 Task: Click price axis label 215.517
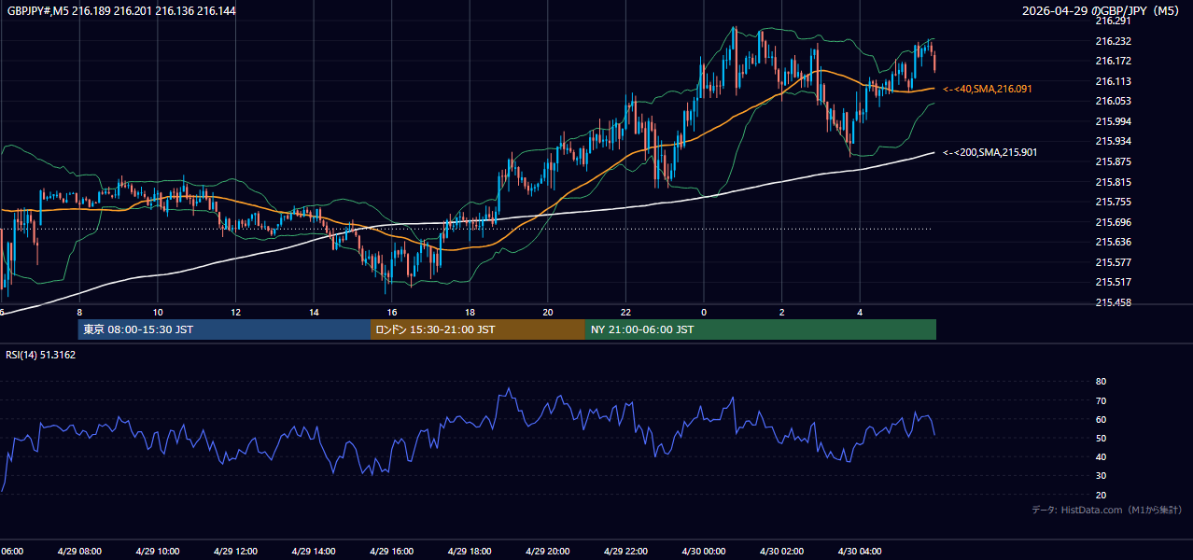click(x=1113, y=282)
